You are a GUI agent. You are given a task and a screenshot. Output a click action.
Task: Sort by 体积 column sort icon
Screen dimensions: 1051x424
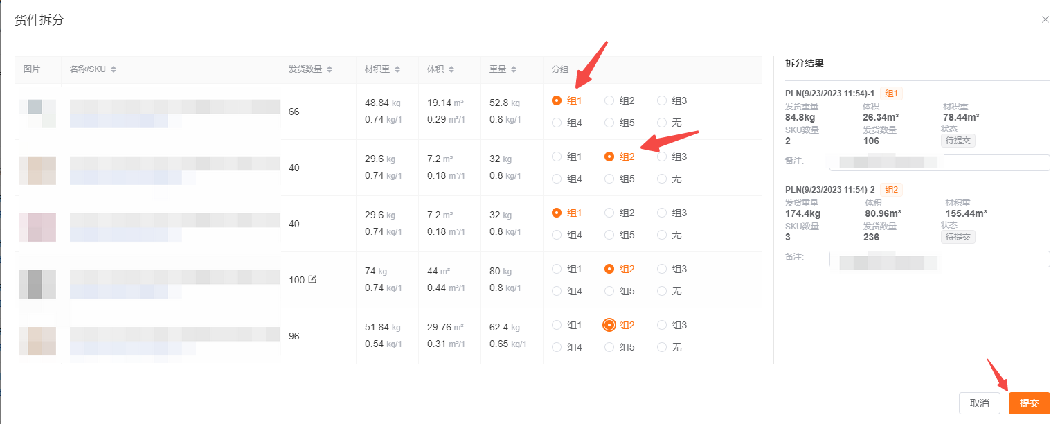451,69
